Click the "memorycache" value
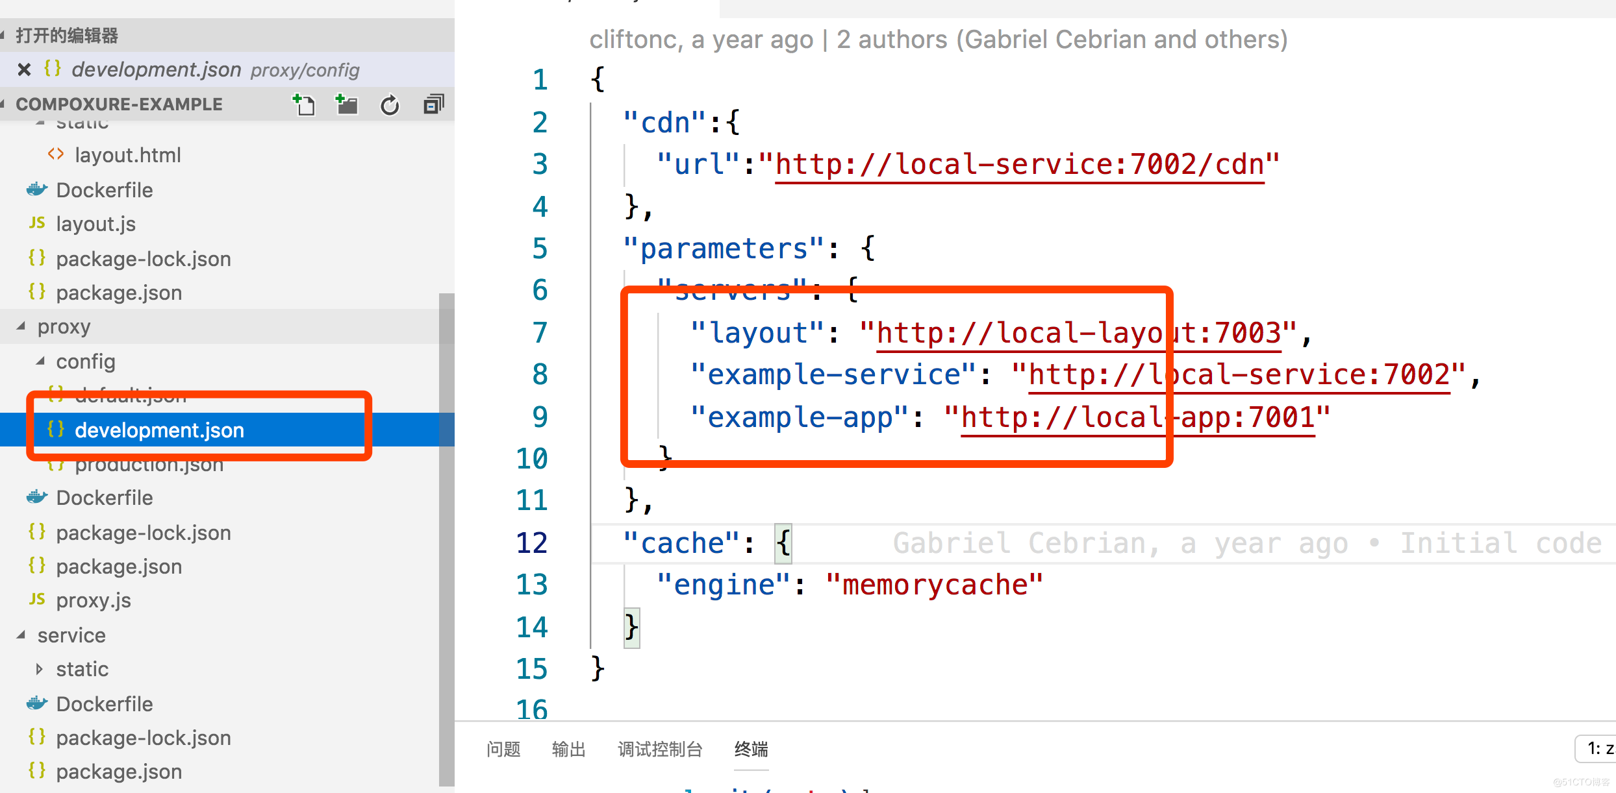Image resolution: width=1616 pixels, height=793 pixels. pos(934,585)
